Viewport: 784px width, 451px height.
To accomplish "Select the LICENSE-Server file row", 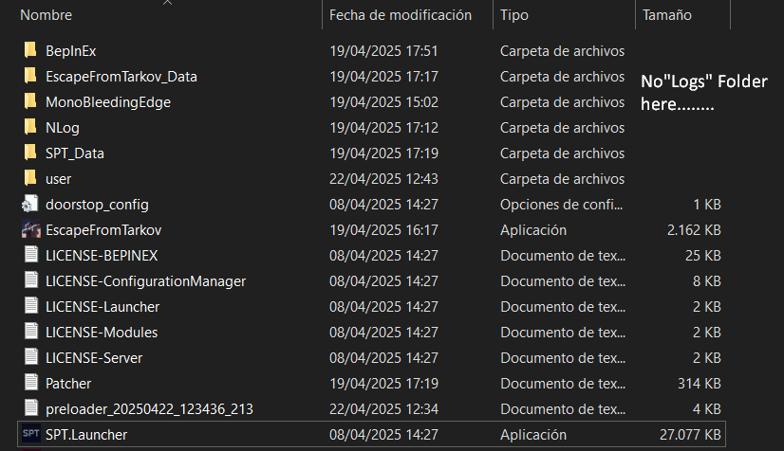I will click(x=371, y=358).
